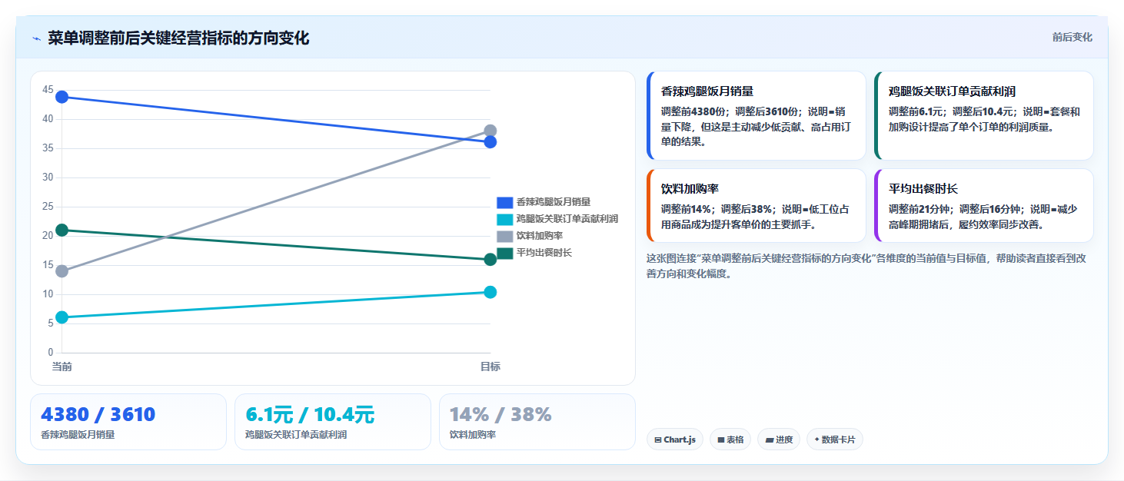Select the Chart.js tag
The image size is (1124, 481).
click(x=675, y=440)
